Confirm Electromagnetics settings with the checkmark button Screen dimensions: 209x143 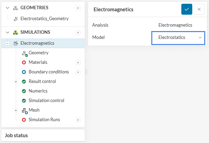[x=187, y=9]
